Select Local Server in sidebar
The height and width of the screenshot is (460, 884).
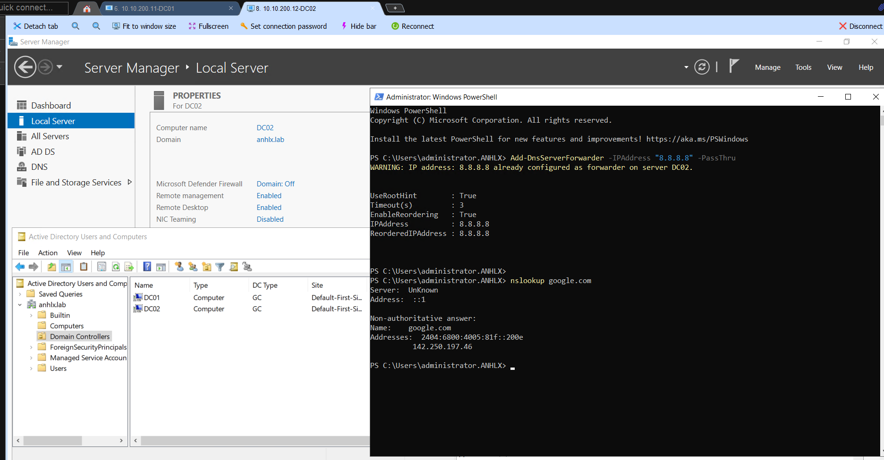point(71,121)
